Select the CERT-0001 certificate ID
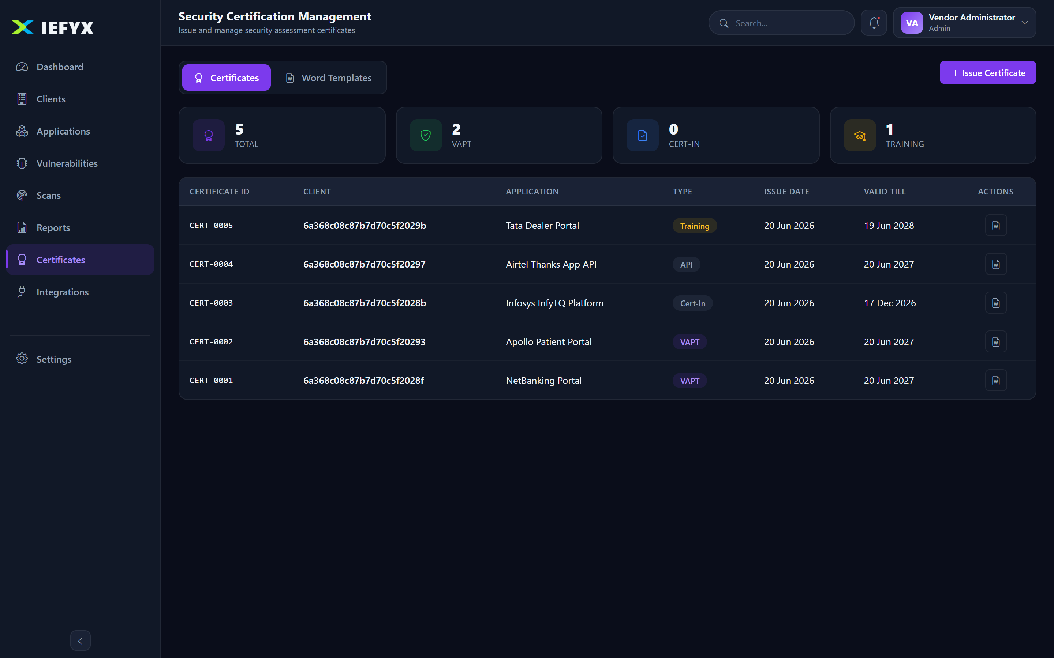This screenshot has width=1054, height=658. click(211, 380)
